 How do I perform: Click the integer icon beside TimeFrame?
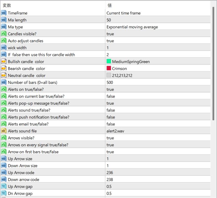pos(4,13)
